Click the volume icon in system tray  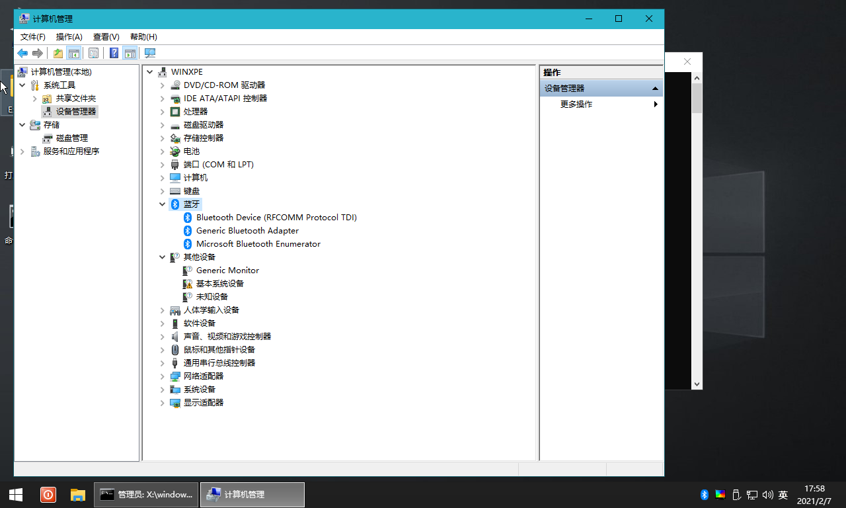click(x=767, y=495)
